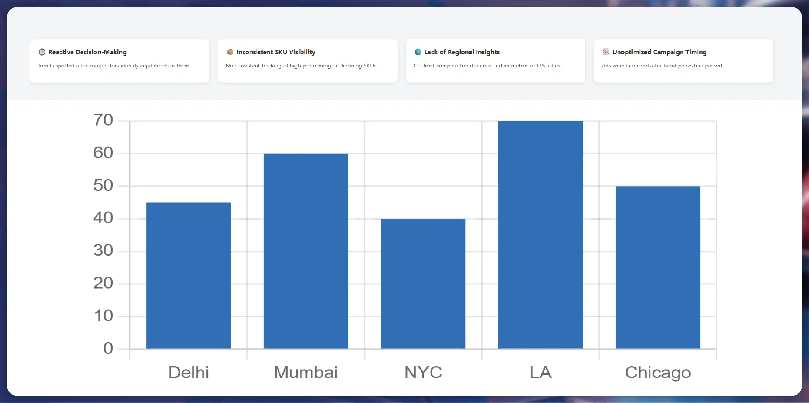Select the Mumbai bar in the chart

306,251
